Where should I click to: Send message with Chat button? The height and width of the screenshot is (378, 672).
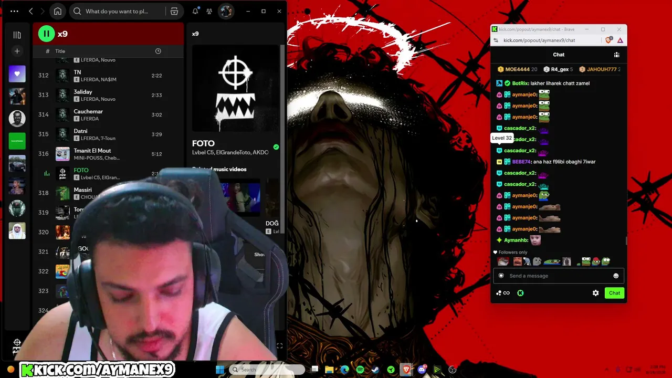614,293
